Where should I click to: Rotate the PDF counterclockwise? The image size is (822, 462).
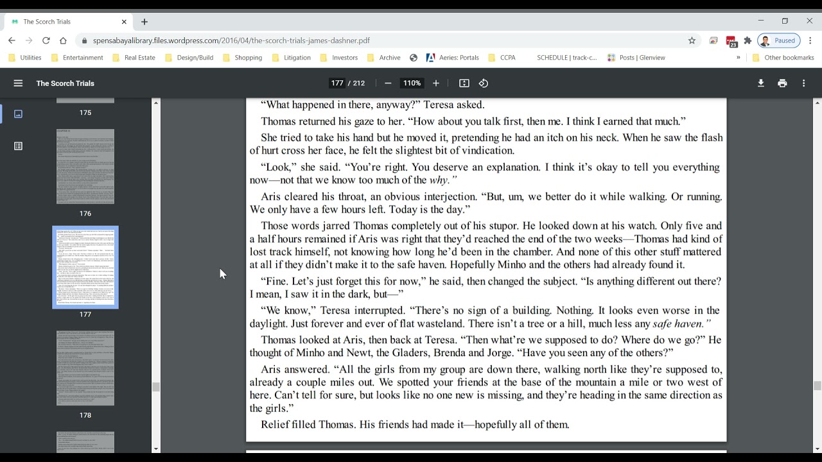[484, 83]
